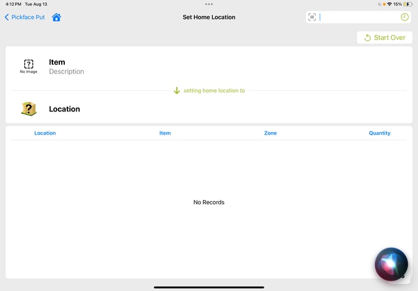Image resolution: width=418 pixels, height=291 pixels.
Task: Sort by Item column header
Action: 165,133
